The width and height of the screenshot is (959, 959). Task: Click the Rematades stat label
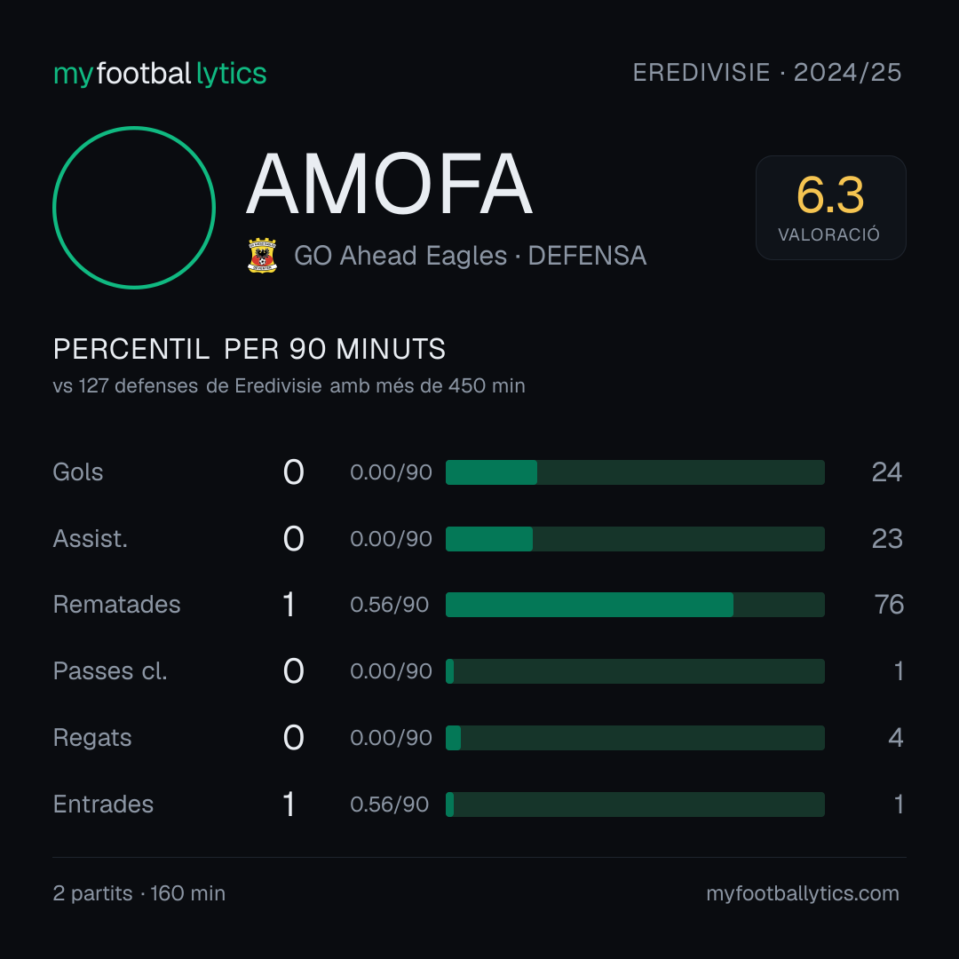(117, 605)
